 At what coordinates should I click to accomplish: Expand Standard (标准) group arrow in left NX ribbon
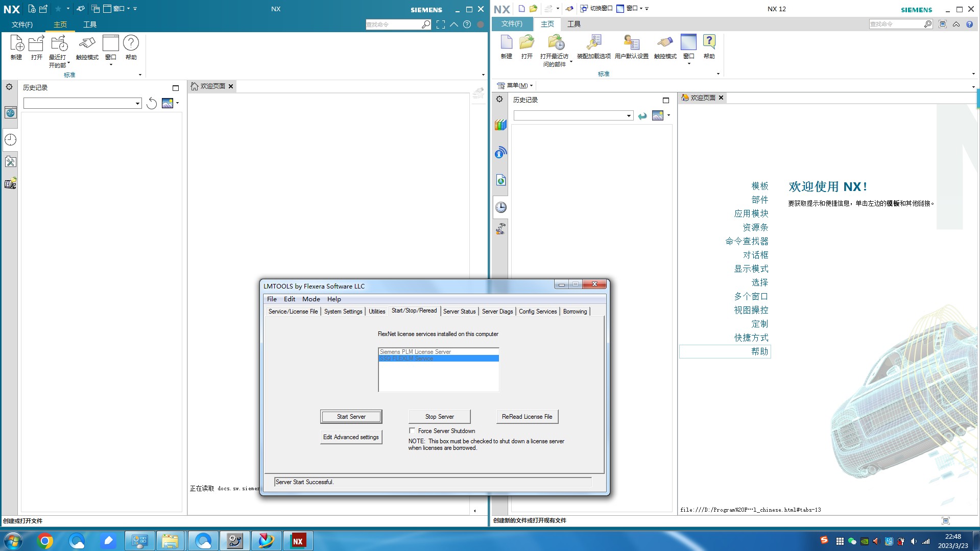tap(140, 75)
